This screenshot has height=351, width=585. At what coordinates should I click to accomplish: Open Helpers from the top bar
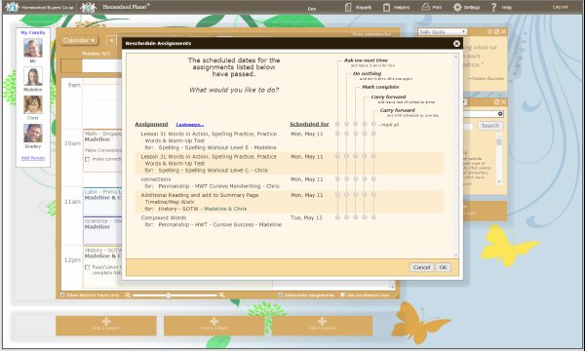396,7
